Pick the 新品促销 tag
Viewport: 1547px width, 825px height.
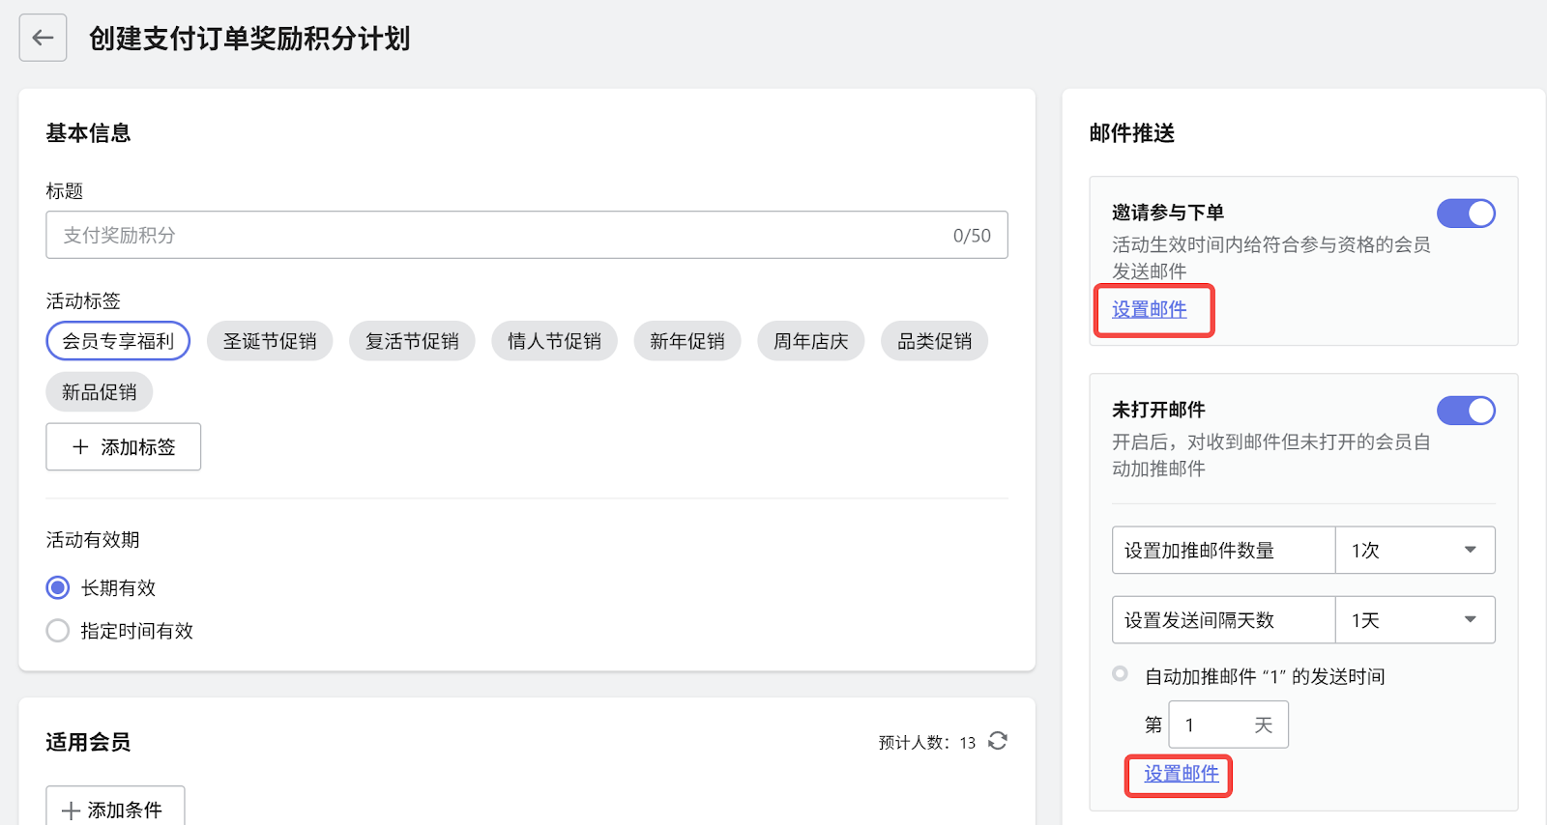[x=99, y=392]
